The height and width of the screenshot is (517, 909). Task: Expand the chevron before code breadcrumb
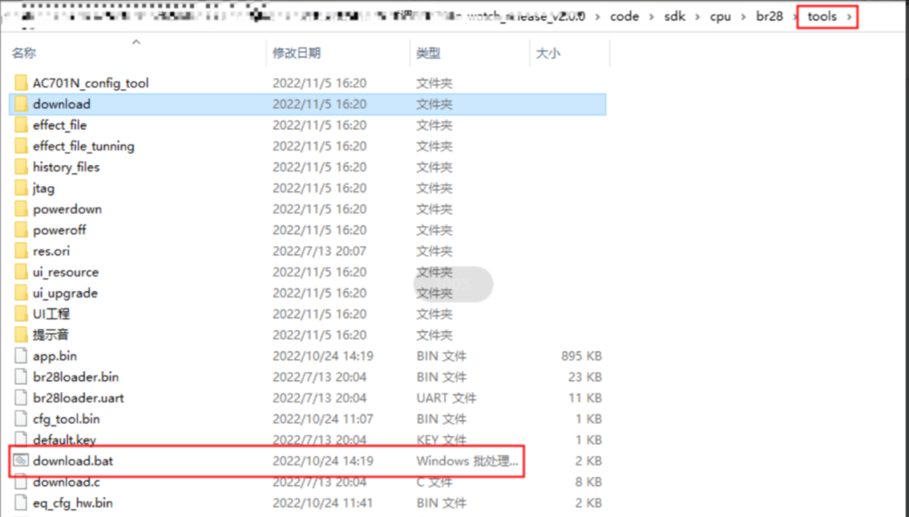[597, 17]
